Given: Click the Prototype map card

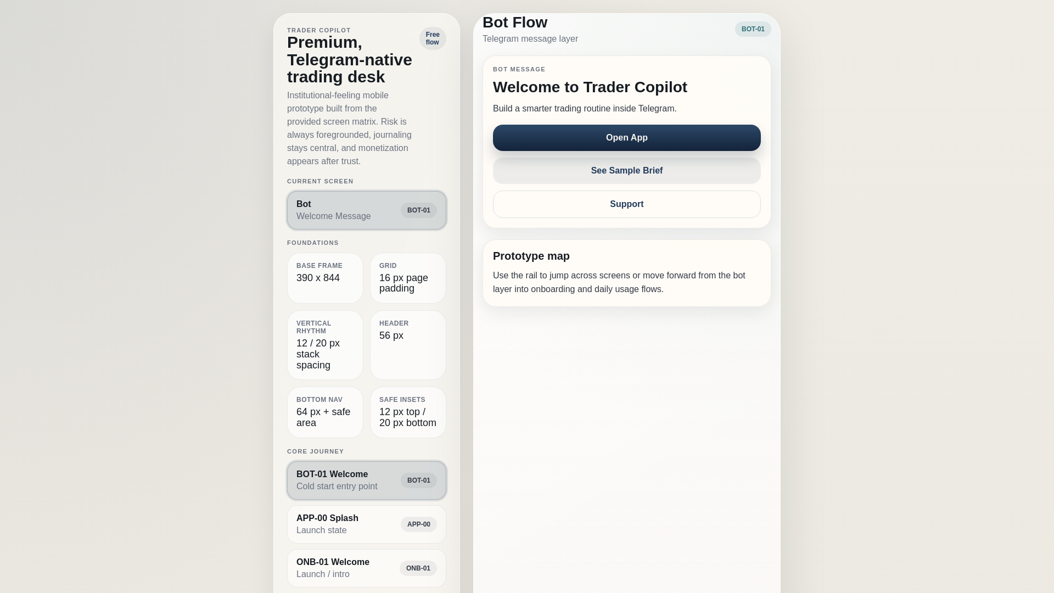Looking at the screenshot, I should [626, 273].
